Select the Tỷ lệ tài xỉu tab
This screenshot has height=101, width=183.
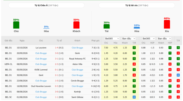(x=137, y=5)
